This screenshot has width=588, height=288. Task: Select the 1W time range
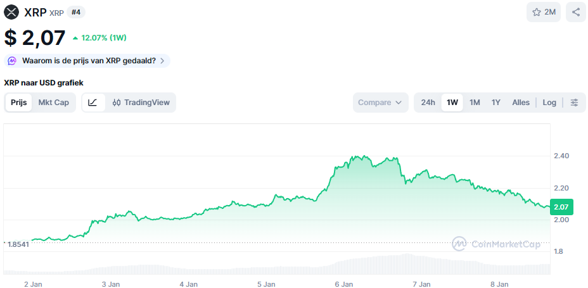coord(452,103)
